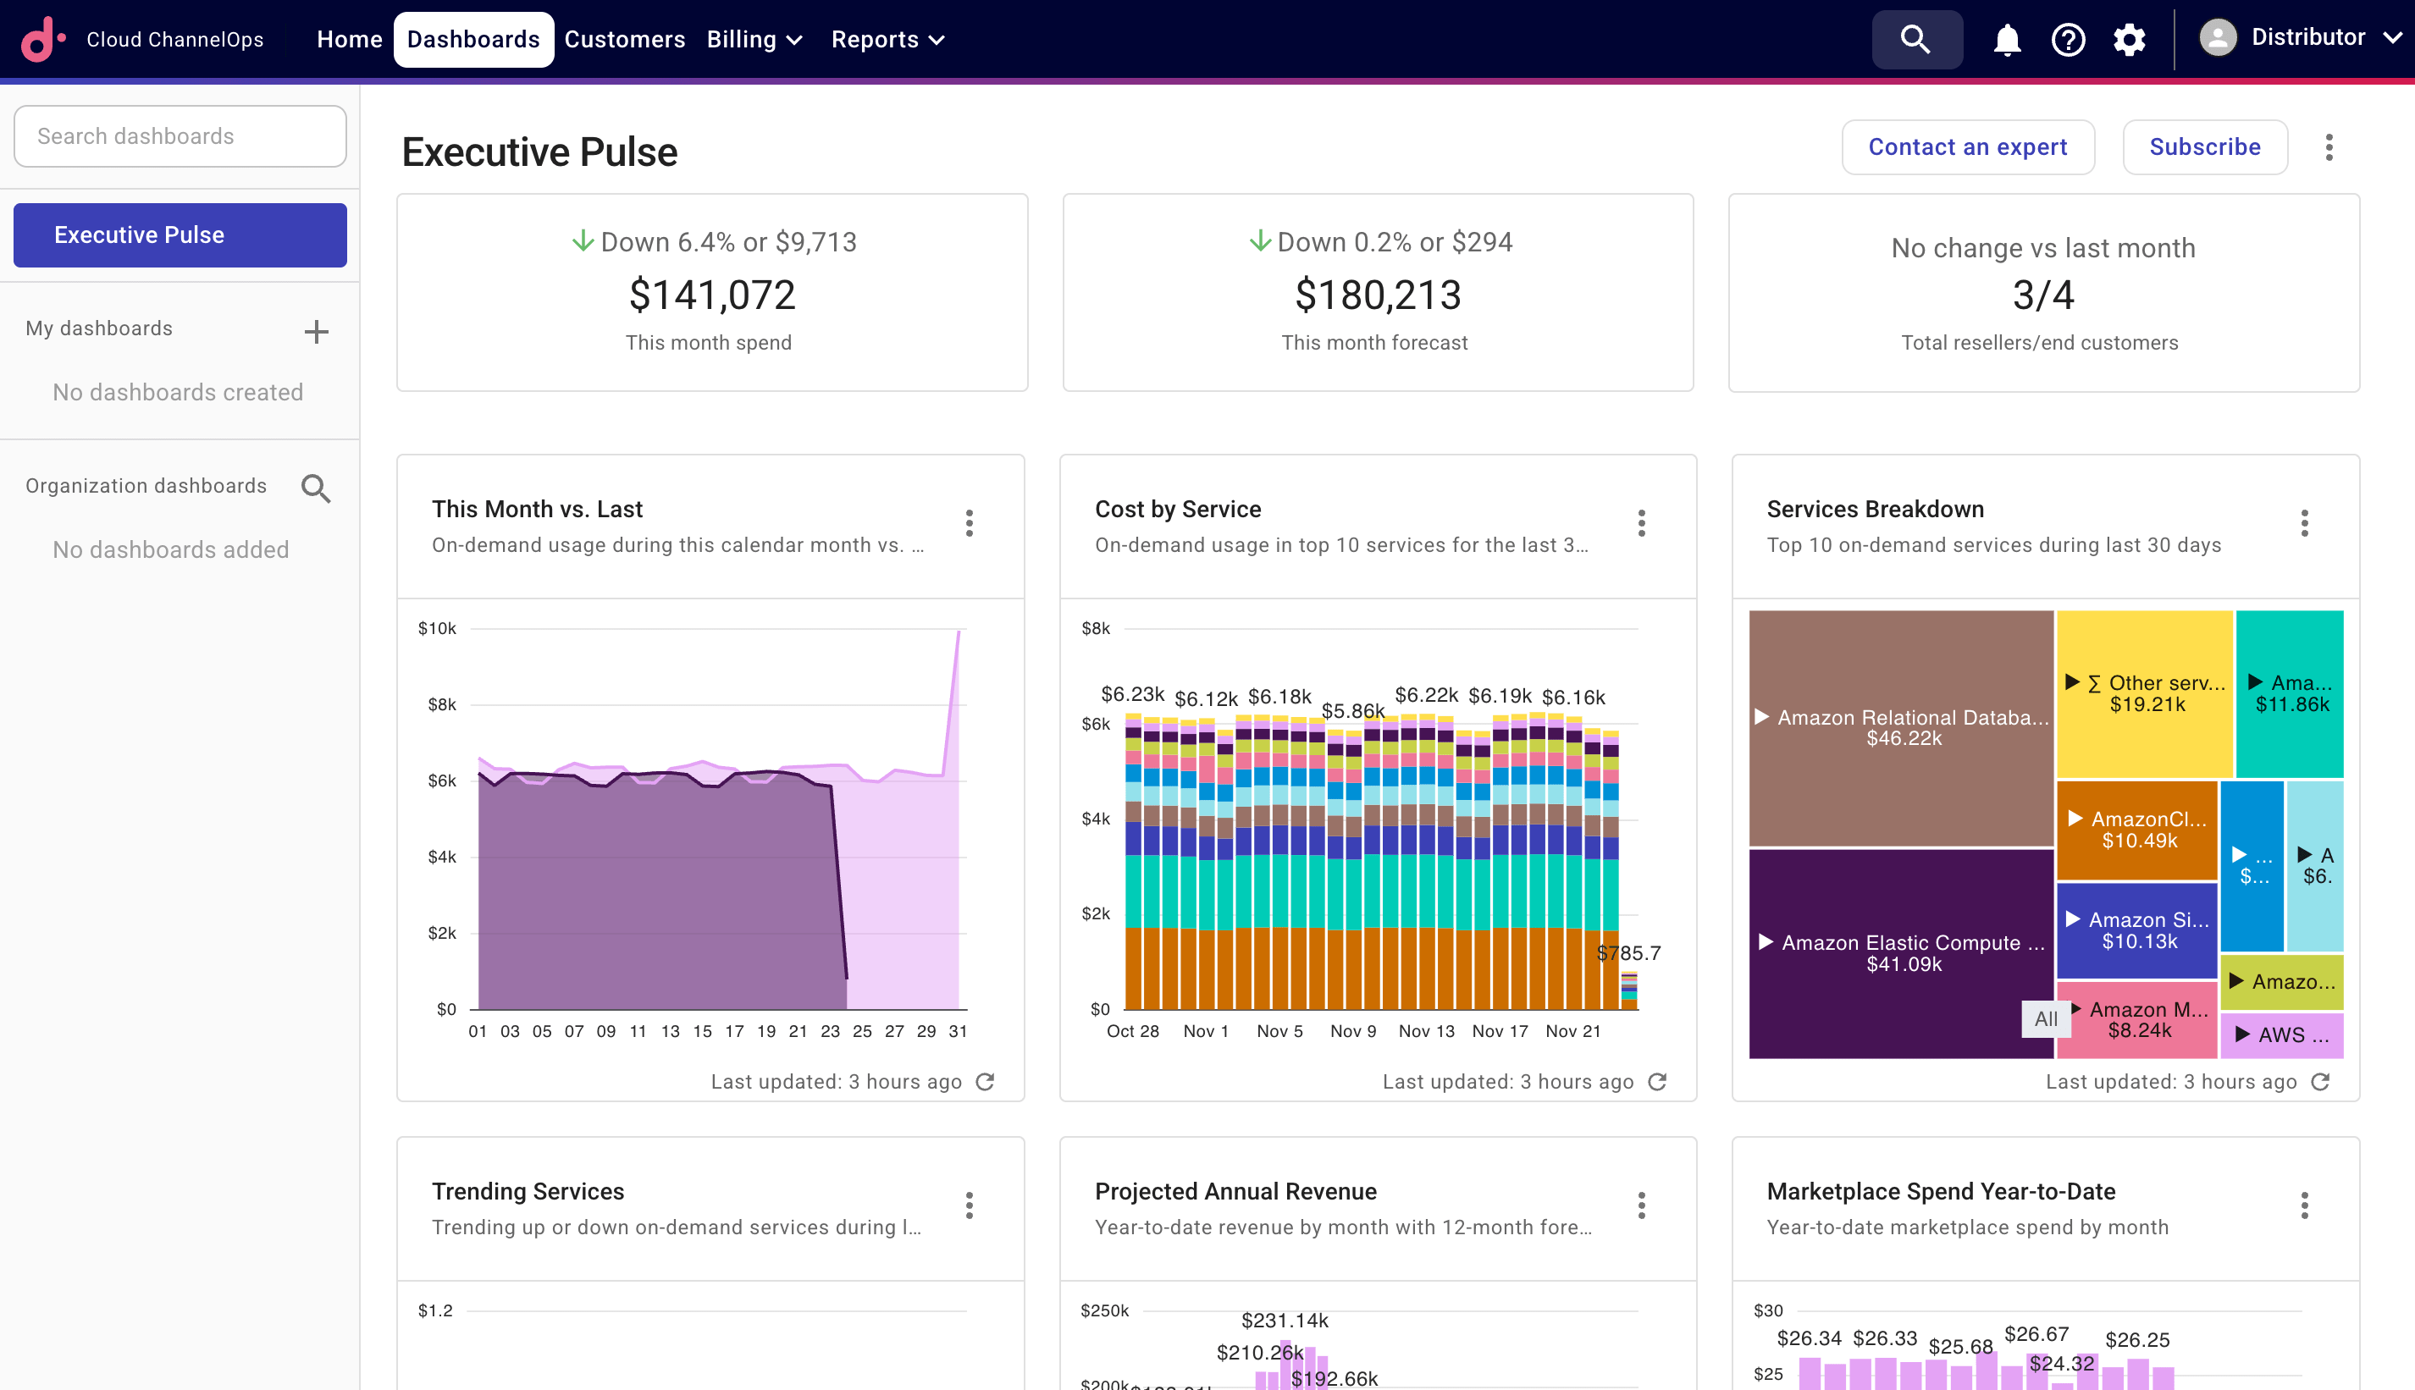
Task: Refresh the This Month vs. Last widget
Action: coord(985,1082)
